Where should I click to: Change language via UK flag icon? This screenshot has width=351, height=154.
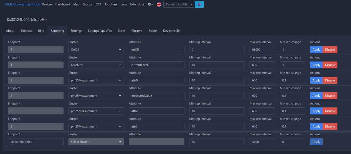click(x=159, y=4)
